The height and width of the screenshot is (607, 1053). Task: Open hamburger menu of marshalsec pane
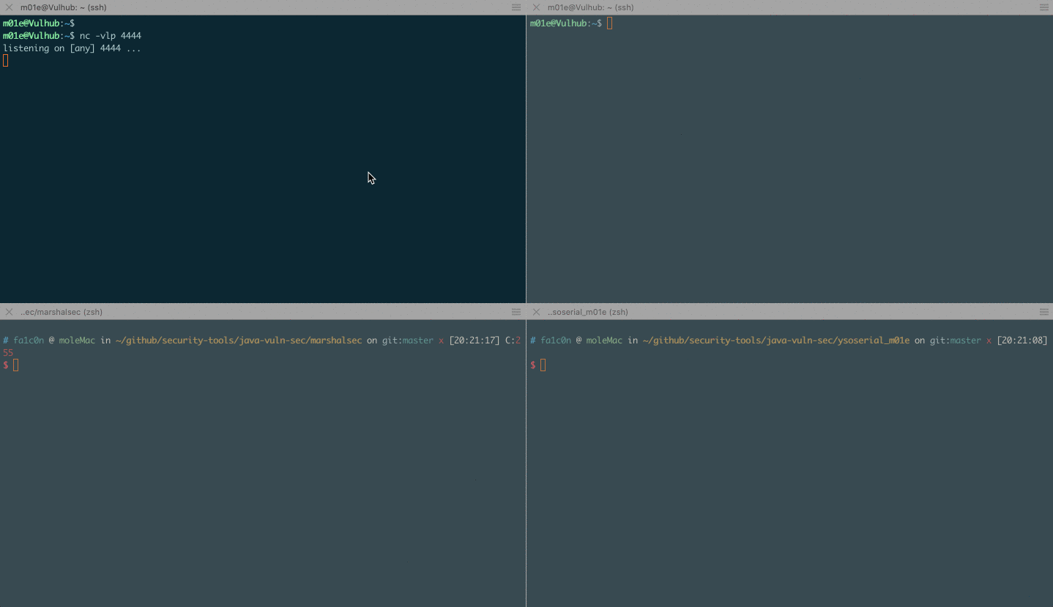516,312
